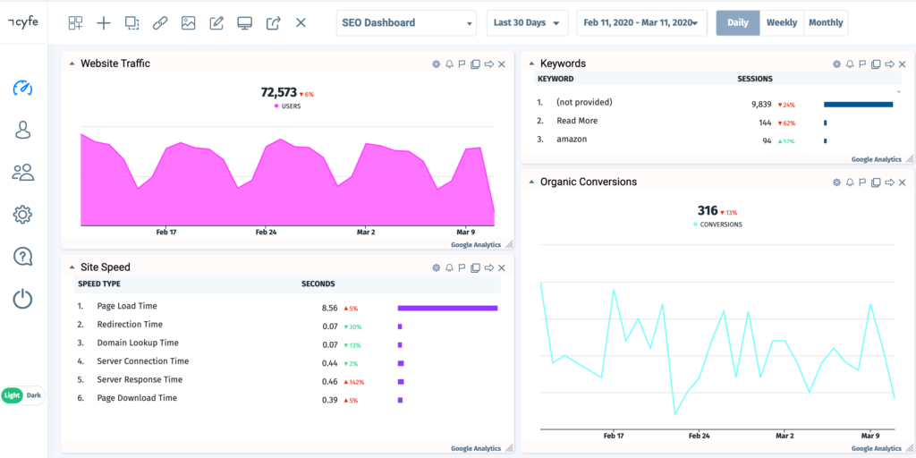Click the 72,573 users total

[279, 92]
